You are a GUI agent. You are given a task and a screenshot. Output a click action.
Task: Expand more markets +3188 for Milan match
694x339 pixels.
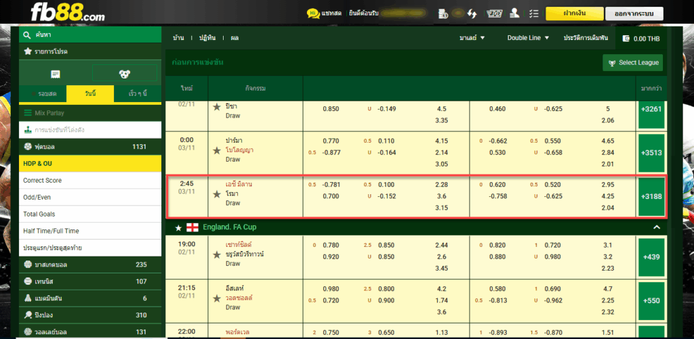tap(651, 197)
